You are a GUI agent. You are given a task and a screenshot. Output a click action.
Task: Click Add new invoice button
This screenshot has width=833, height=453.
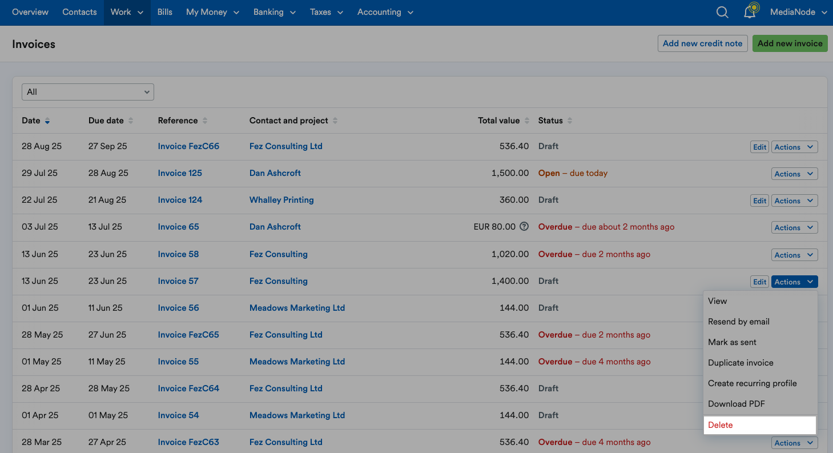[x=790, y=43]
